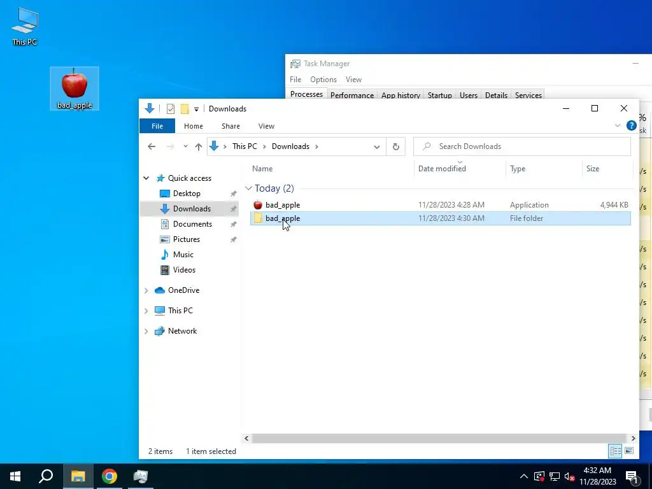Image resolution: width=652 pixels, height=489 pixels.
Task: Switch to App history tab in Task Manager
Action: pyautogui.click(x=400, y=96)
